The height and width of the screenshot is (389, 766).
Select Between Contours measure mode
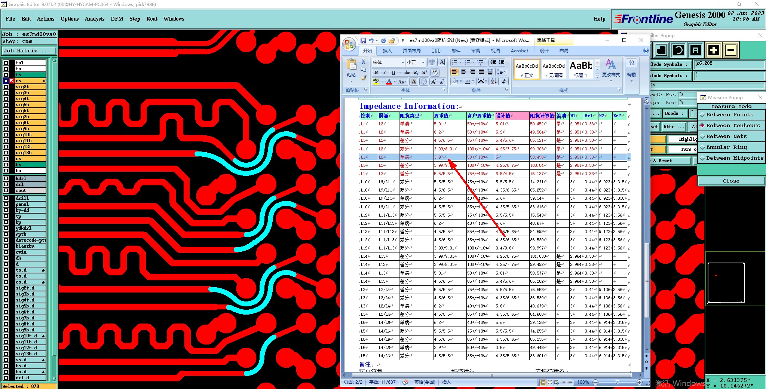coord(731,126)
